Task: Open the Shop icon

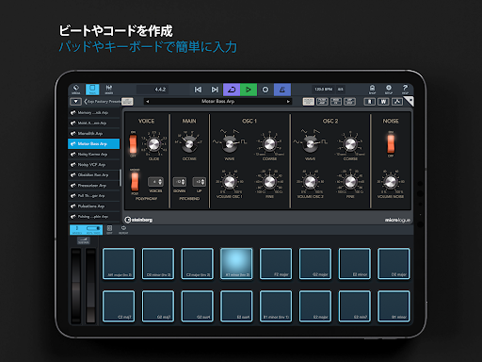Action: tap(372, 90)
